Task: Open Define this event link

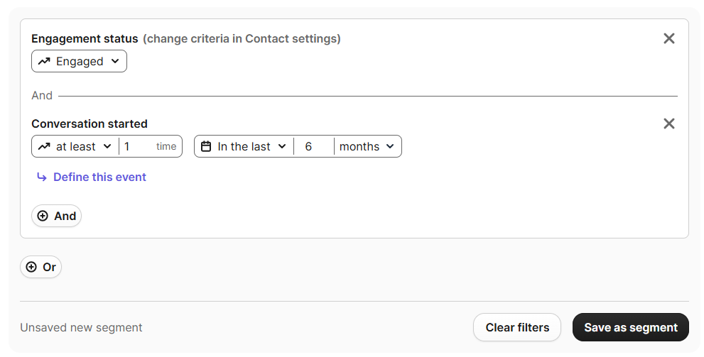Action: click(x=99, y=177)
